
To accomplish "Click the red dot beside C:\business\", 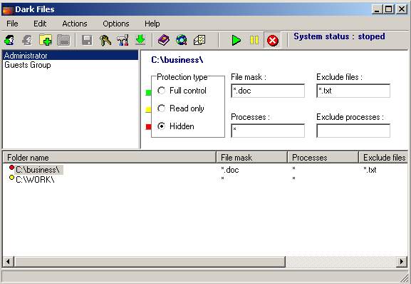I will click(11, 168).
